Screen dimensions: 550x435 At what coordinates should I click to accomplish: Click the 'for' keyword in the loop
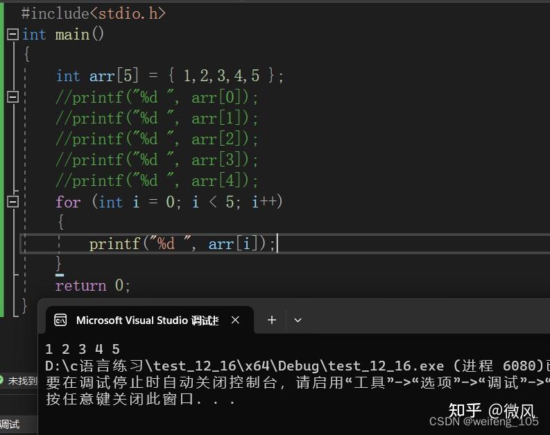[68, 202]
